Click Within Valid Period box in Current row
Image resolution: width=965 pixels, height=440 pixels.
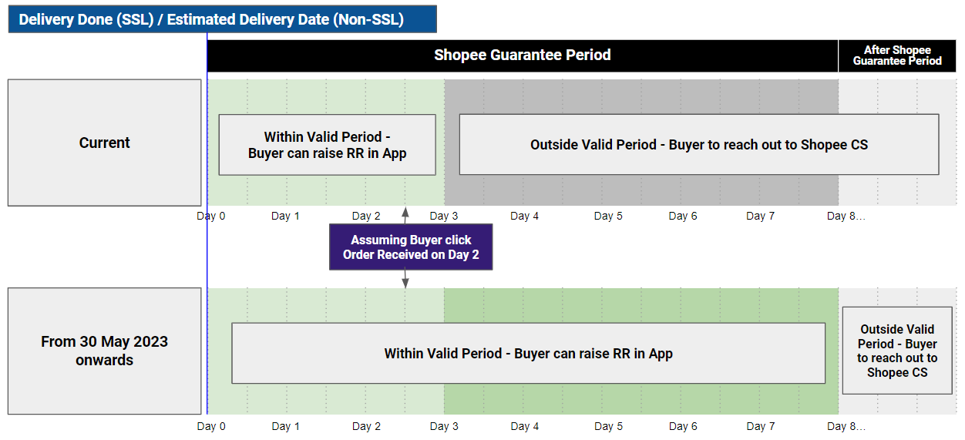(327, 145)
